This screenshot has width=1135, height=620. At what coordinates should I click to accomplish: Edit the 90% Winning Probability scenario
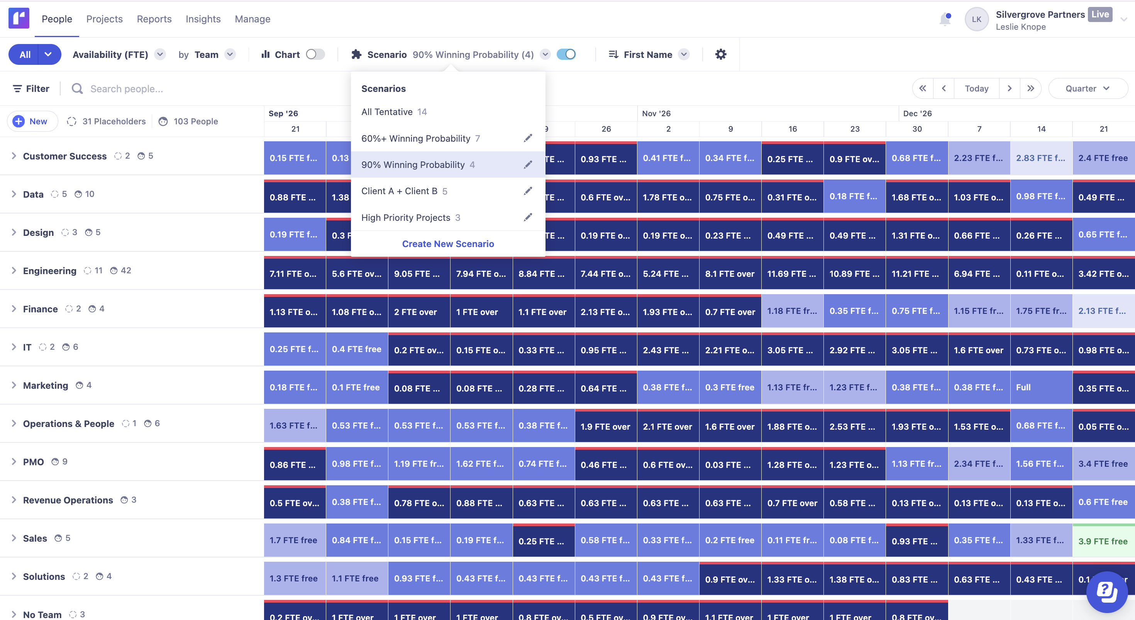[527, 165]
